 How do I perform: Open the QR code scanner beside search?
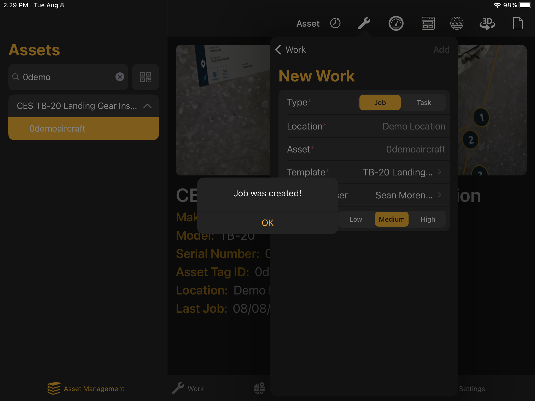[x=145, y=77]
